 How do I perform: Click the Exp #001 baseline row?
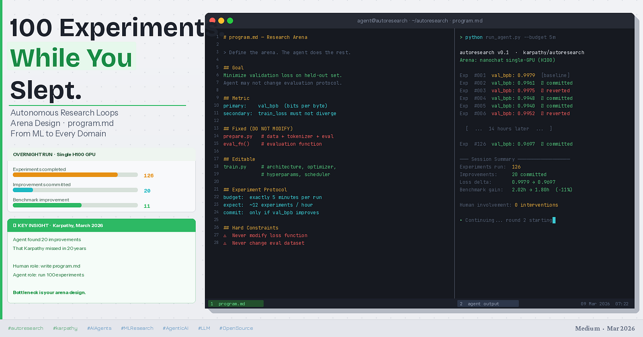[x=515, y=75]
